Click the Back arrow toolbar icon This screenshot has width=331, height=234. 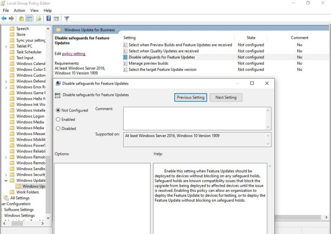4,19
